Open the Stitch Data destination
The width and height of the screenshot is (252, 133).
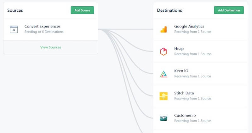[184, 93]
